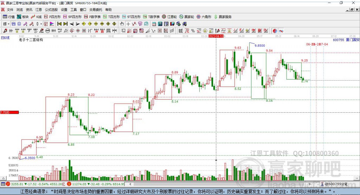Expand the candlestick style dropdown arrow
This screenshot has height=195, width=360.
[x=41, y=24]
